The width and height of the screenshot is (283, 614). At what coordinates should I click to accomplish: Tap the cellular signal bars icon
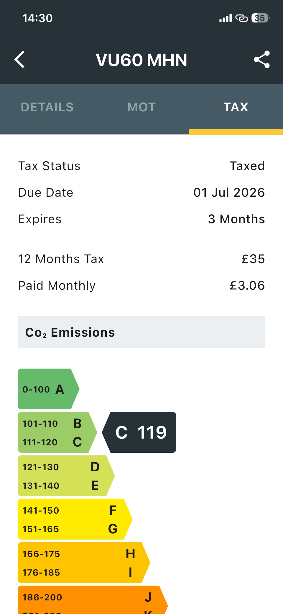click(226, 18)
